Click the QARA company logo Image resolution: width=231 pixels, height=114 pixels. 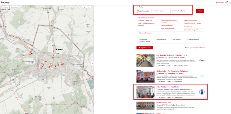pyautogui.click(x=202, y=60)
